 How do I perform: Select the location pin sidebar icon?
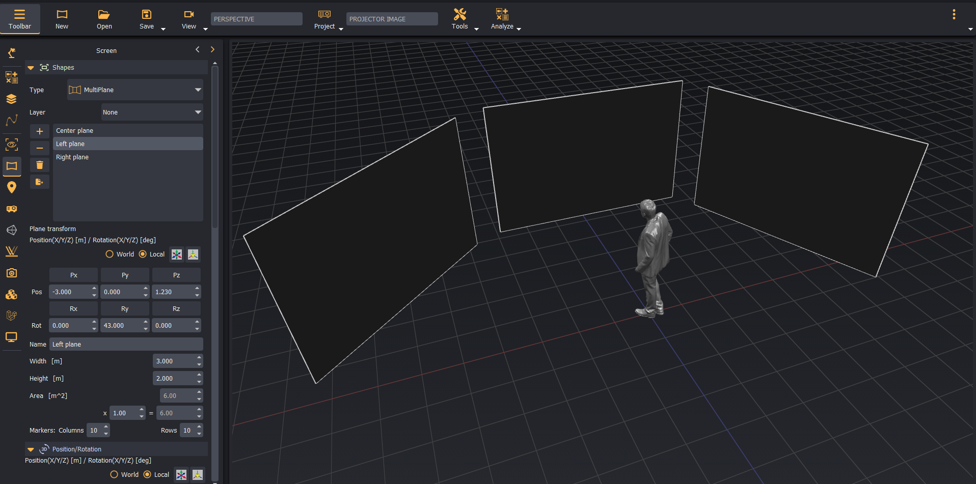point(12,187)
